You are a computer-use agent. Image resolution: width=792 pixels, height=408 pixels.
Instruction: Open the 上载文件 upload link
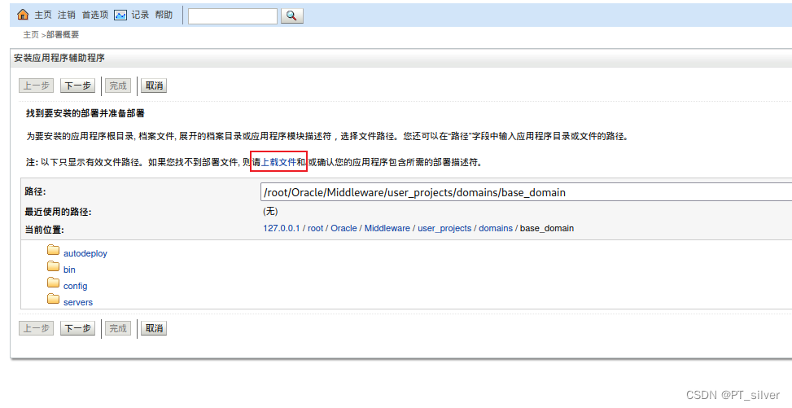click(278, 162)
